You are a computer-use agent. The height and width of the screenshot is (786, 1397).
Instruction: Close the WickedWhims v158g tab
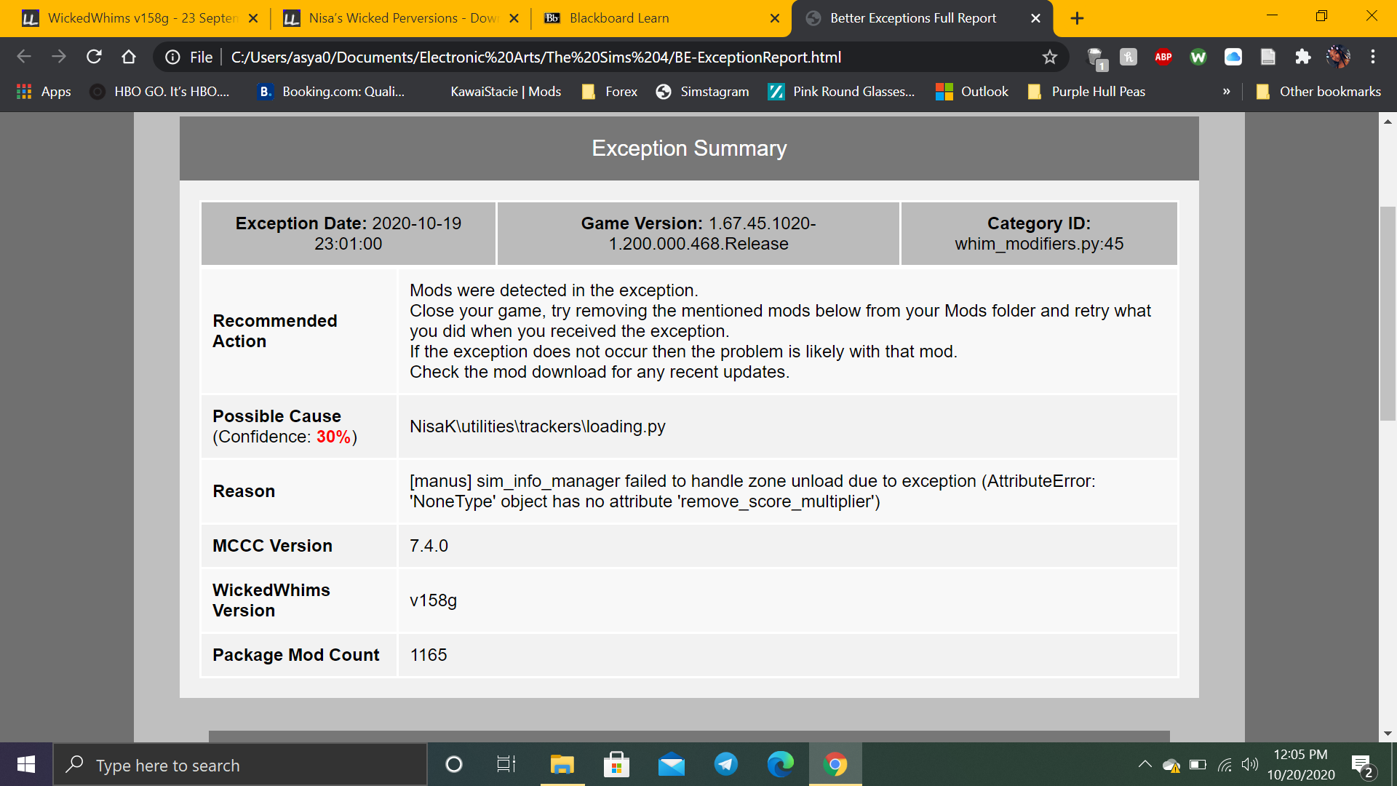[253, 18]
